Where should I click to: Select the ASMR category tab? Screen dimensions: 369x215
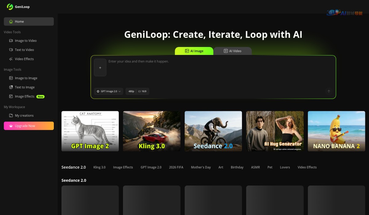tap(256, 167)
